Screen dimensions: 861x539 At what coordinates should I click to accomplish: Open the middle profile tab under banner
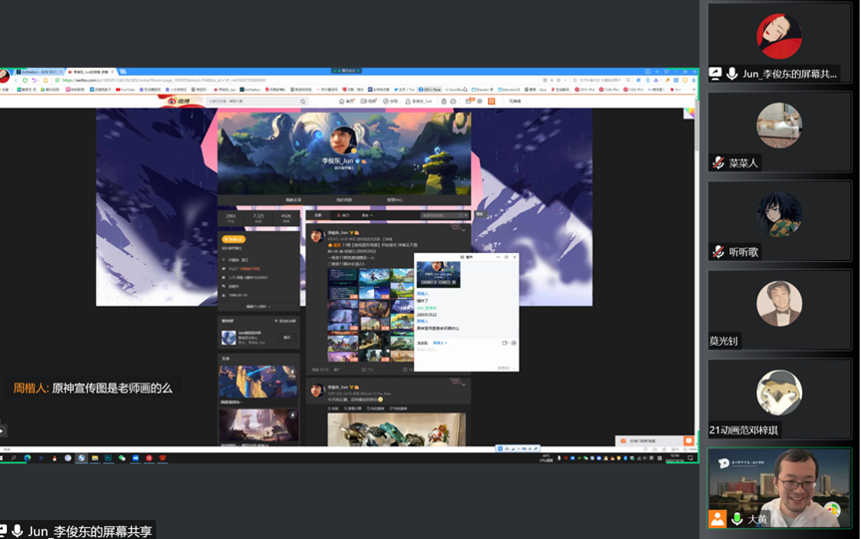pyautogui.click(x=344, y=200)
